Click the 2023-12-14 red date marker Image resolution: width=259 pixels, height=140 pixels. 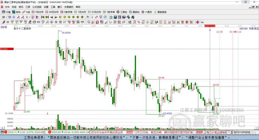pyautogui.click(x=210, y=26)
